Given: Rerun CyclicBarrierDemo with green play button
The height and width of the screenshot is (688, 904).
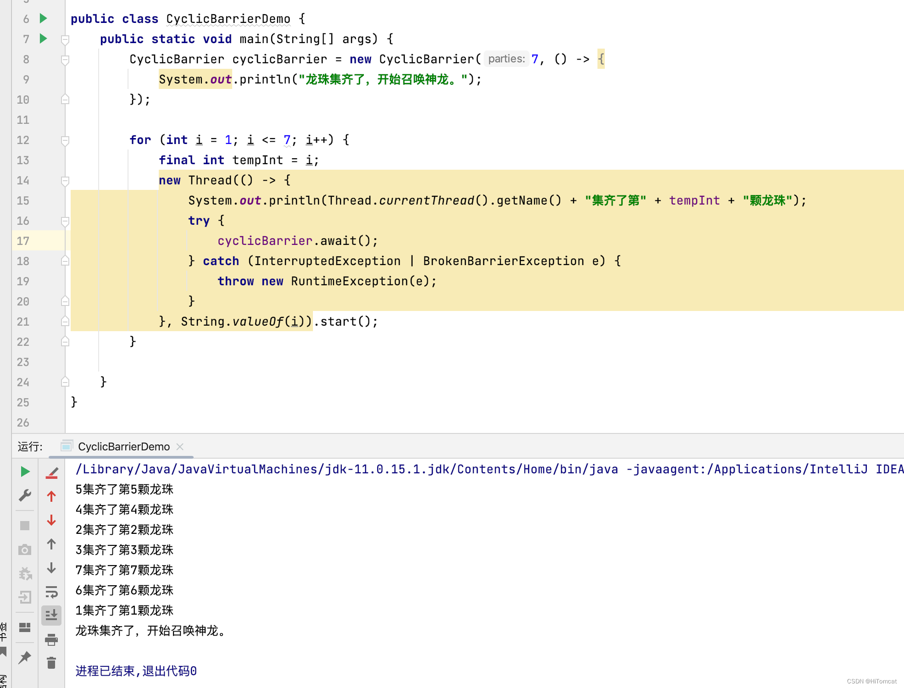Looking at the screenshot, I should pyautogui.click(x=25, y=472).
